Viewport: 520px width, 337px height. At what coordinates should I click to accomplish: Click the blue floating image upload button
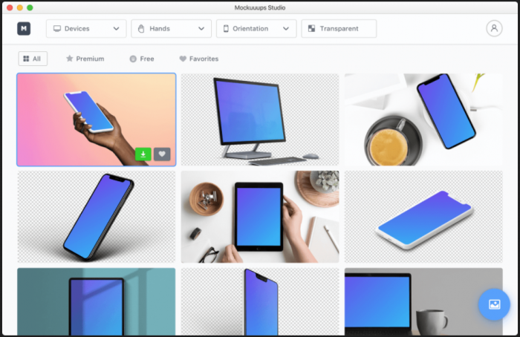(x=494, y=304)
